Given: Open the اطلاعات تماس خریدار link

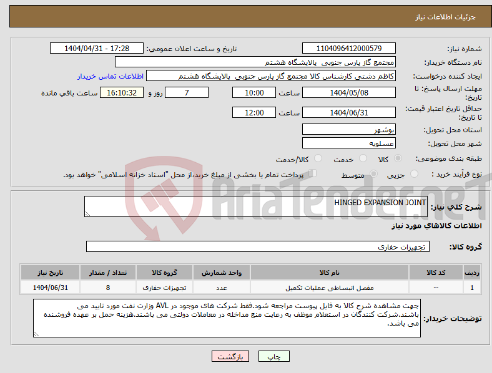Looking at the screenshot, I should pos(111,76).
